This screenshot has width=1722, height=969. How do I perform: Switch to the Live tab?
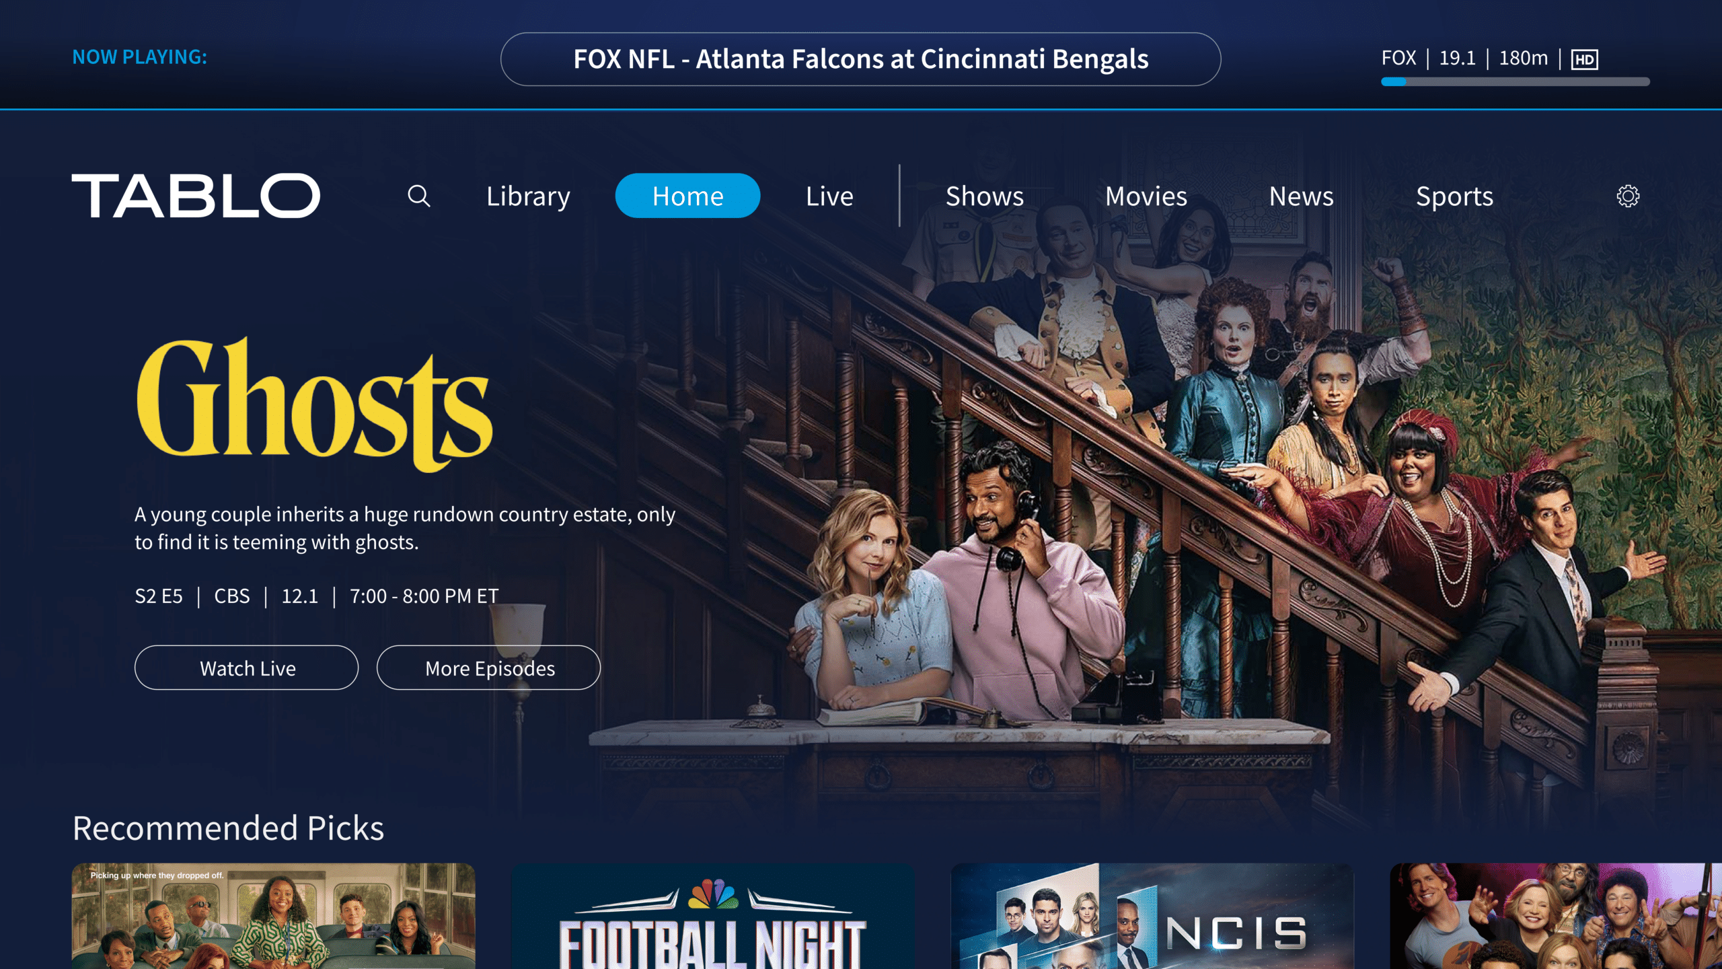829,195
